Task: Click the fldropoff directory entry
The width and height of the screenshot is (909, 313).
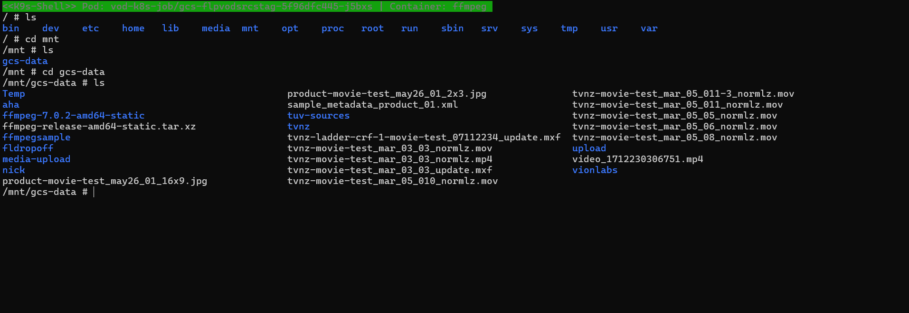Action: [28, 148]
